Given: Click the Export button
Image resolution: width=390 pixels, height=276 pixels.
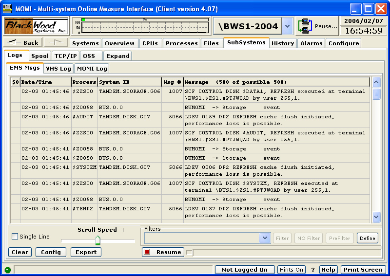Looking at the screenshot, I should point(86,252).
